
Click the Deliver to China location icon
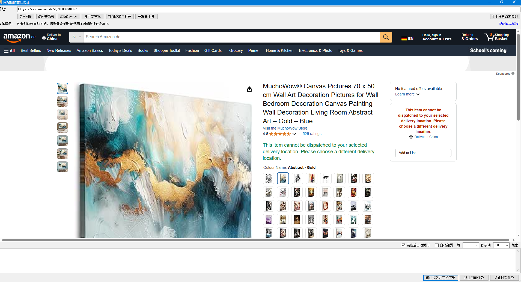point(44,38)
